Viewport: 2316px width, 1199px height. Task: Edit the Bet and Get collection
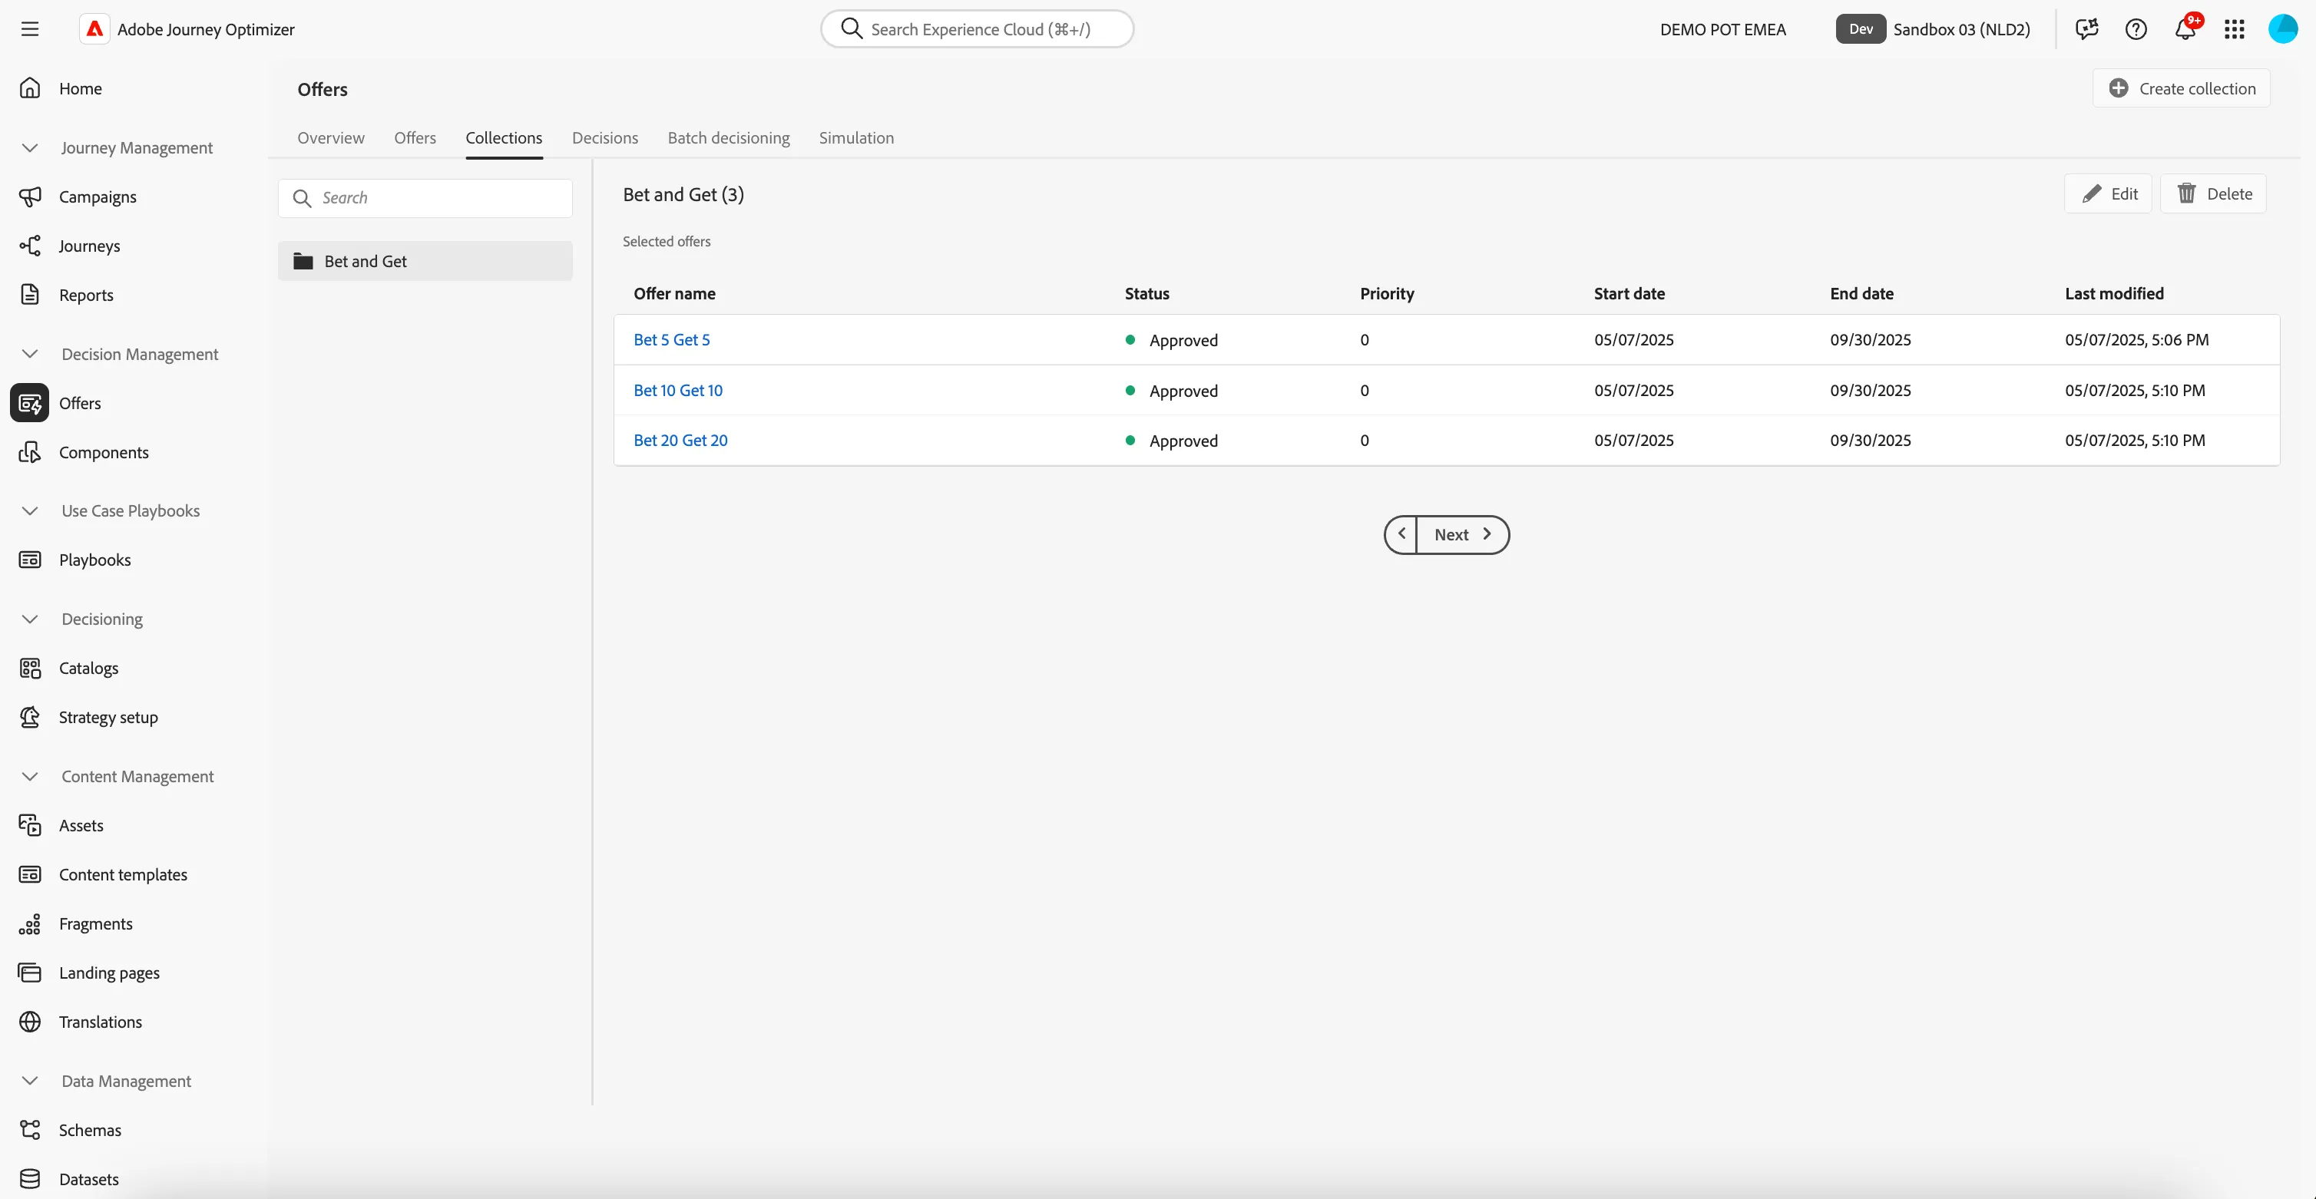(x=2109, y=193)
